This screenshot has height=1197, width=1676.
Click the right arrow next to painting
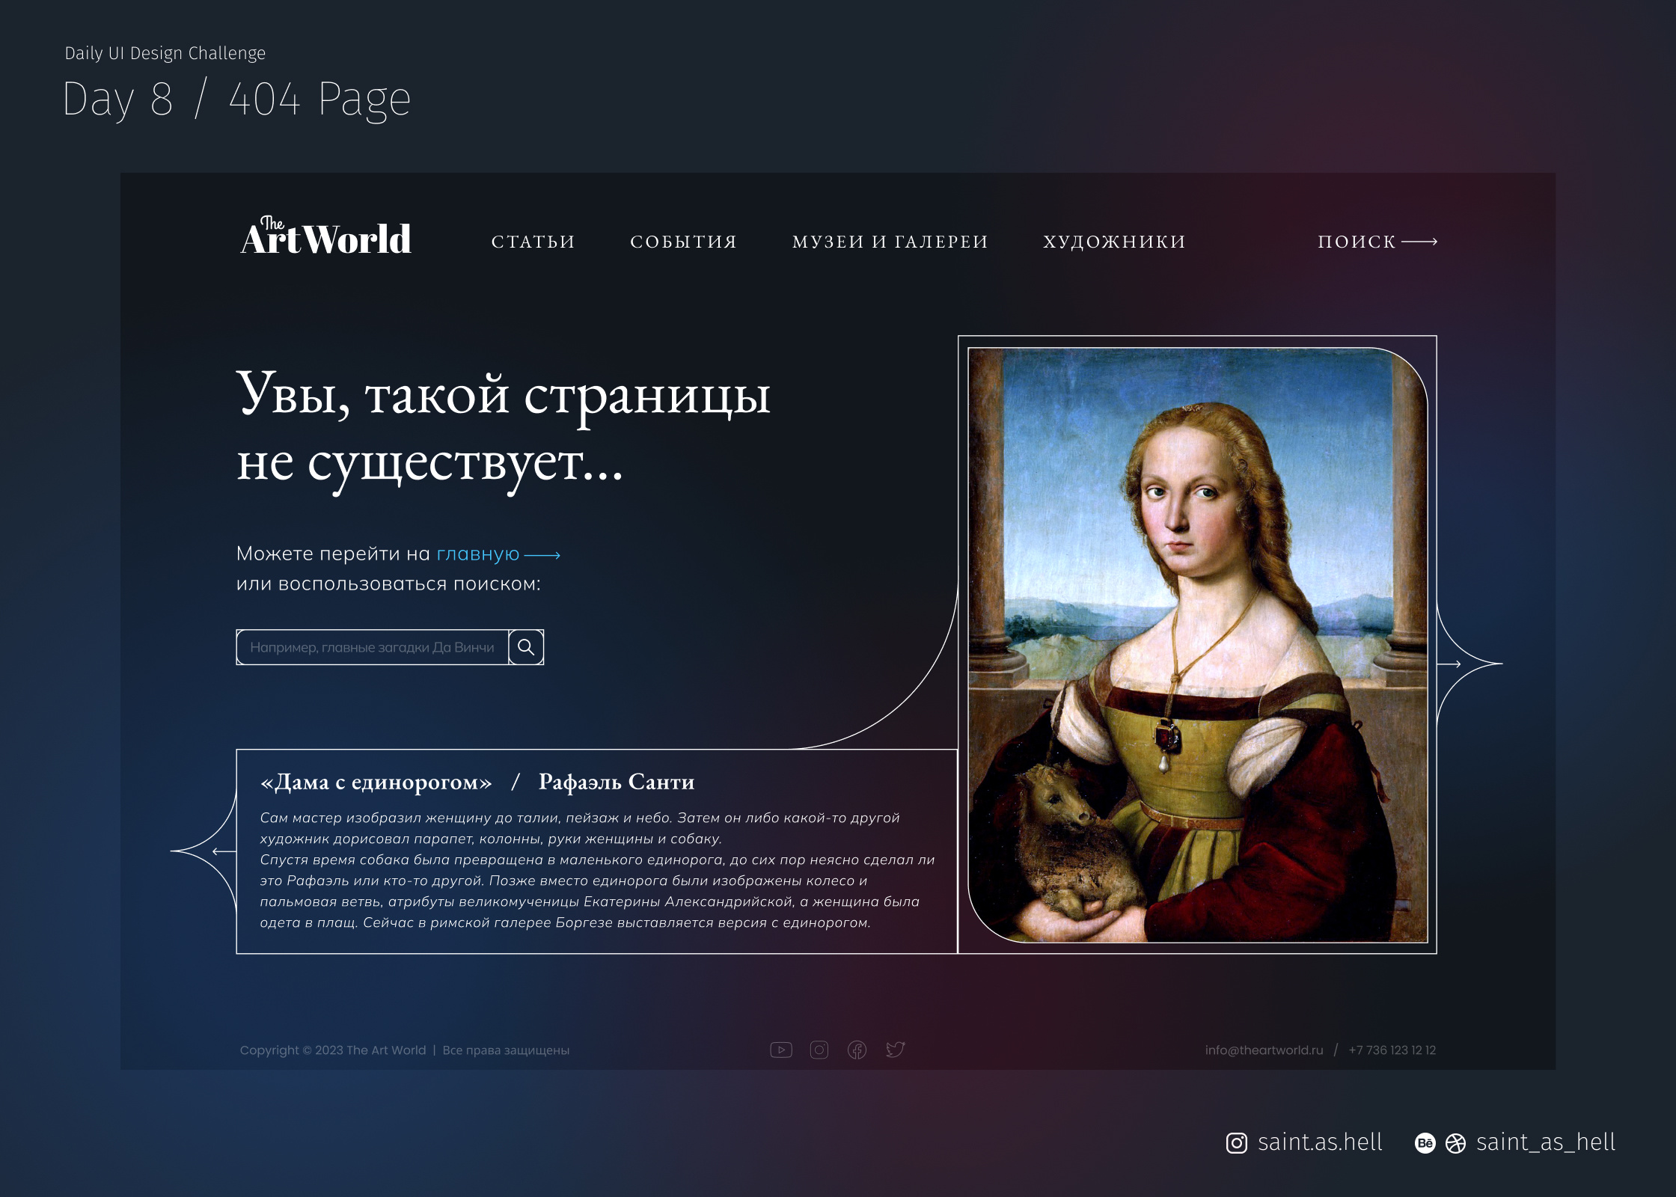tap(1450, 664)
